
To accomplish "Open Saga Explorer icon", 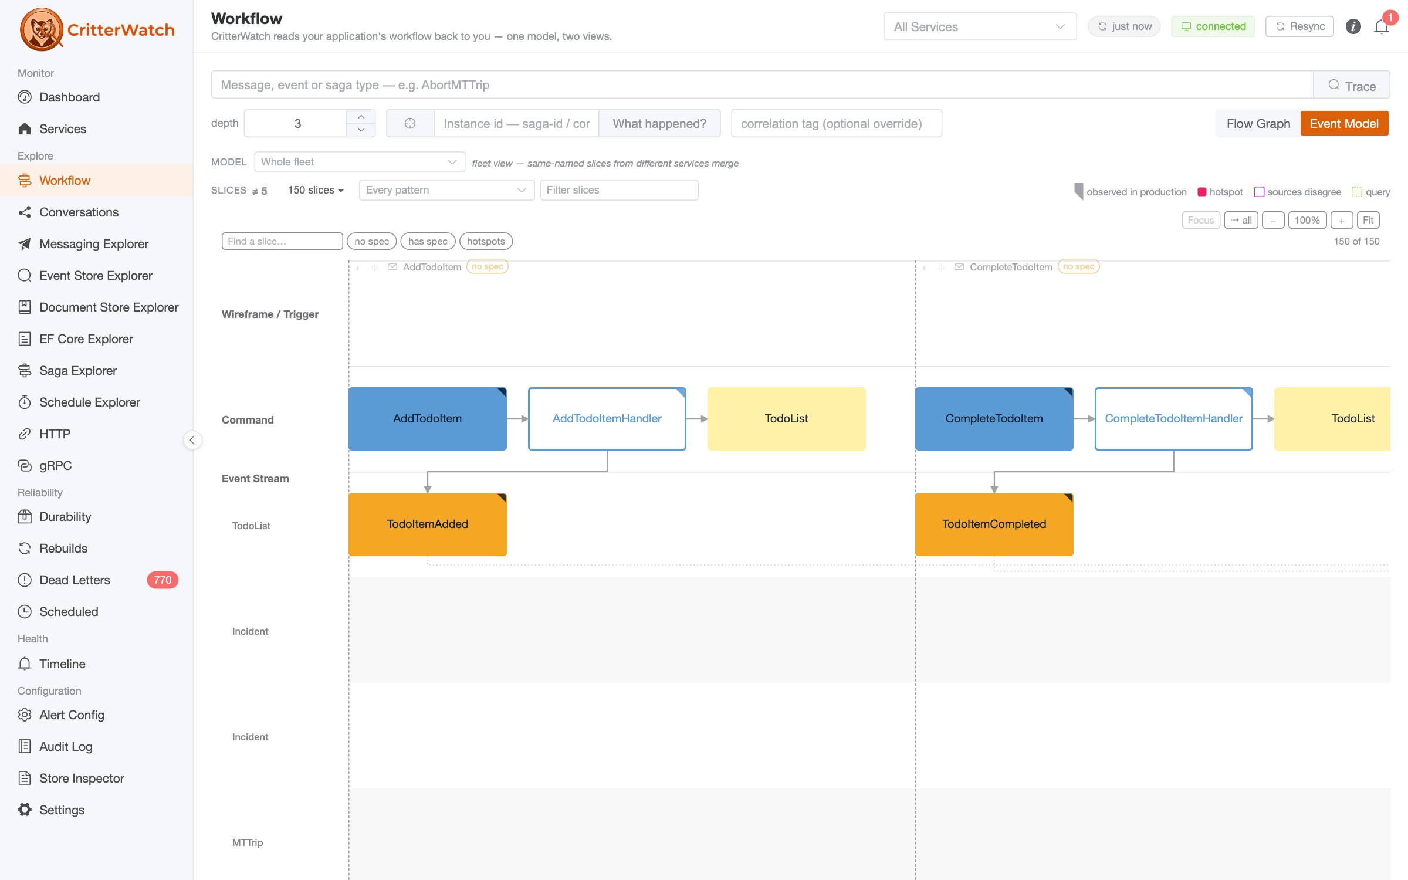I will click(x=25, y=371).
